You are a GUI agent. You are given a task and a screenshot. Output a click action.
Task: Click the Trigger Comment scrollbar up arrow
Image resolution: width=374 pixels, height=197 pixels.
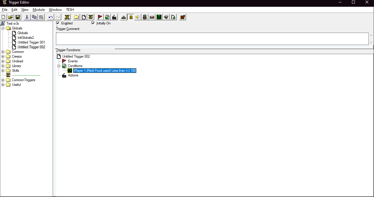pyautogui.click(x=371, y=35)
